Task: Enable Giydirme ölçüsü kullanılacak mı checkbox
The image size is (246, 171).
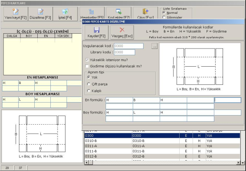Action: (87, 66)
